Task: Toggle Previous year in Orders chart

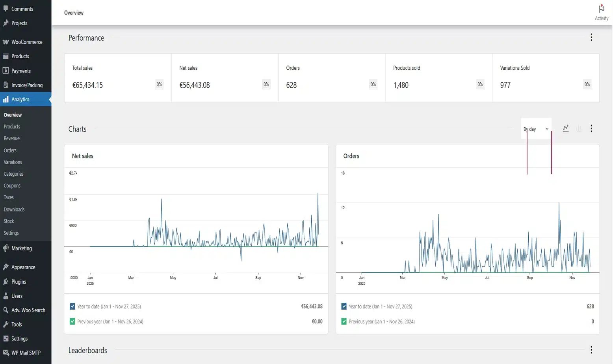Action: point(344,321)
